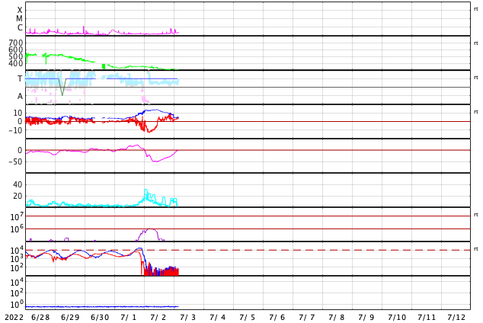Select the 7/ 2 date label
Viewport: 483px width, 323px height.
[x=158, y=317]
